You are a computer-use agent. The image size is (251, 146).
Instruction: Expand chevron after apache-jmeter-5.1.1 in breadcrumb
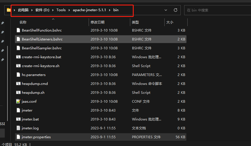click(x=110, y=10)
